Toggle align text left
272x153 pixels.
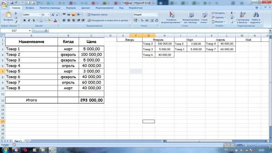(x=64, y=20)
